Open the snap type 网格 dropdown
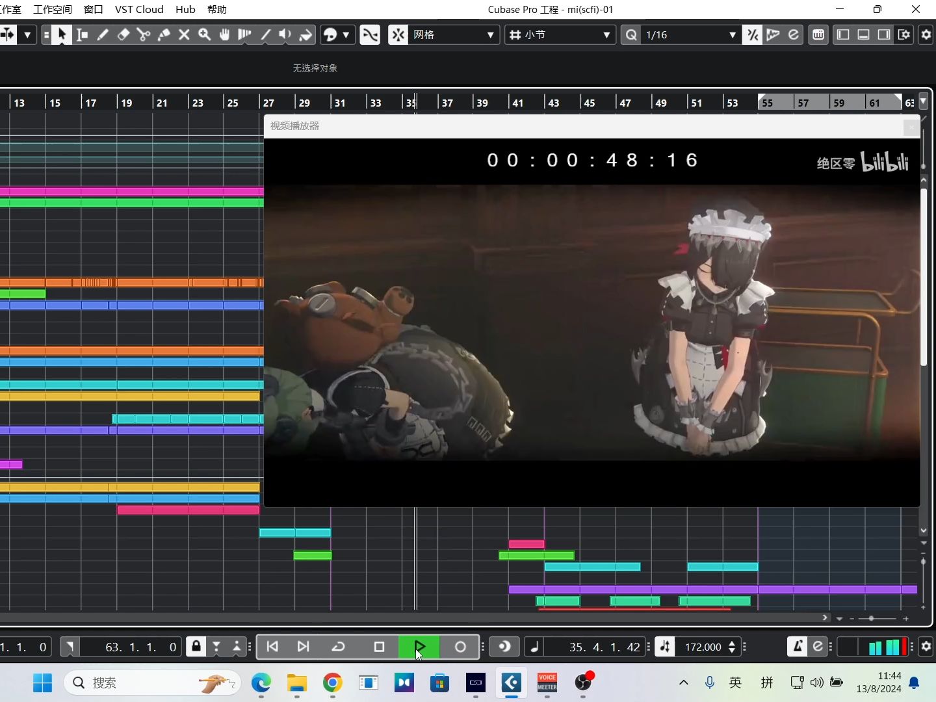 click(x=454, y=34)
